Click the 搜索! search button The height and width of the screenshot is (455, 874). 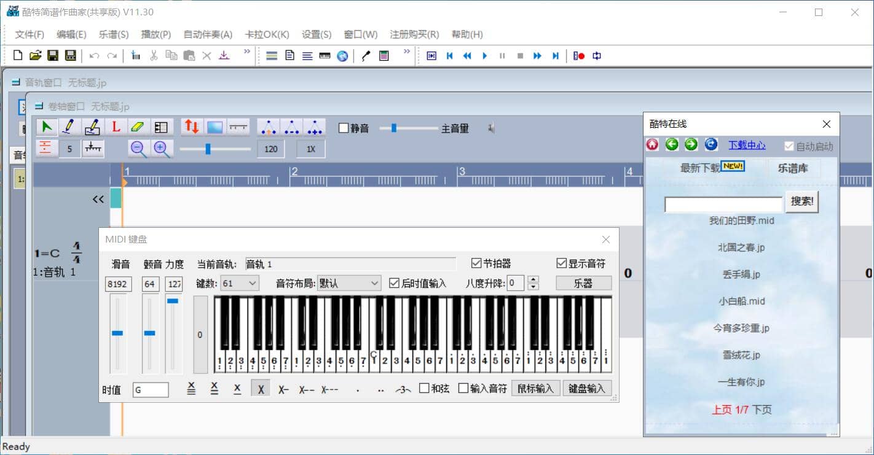tap(802, 201)
